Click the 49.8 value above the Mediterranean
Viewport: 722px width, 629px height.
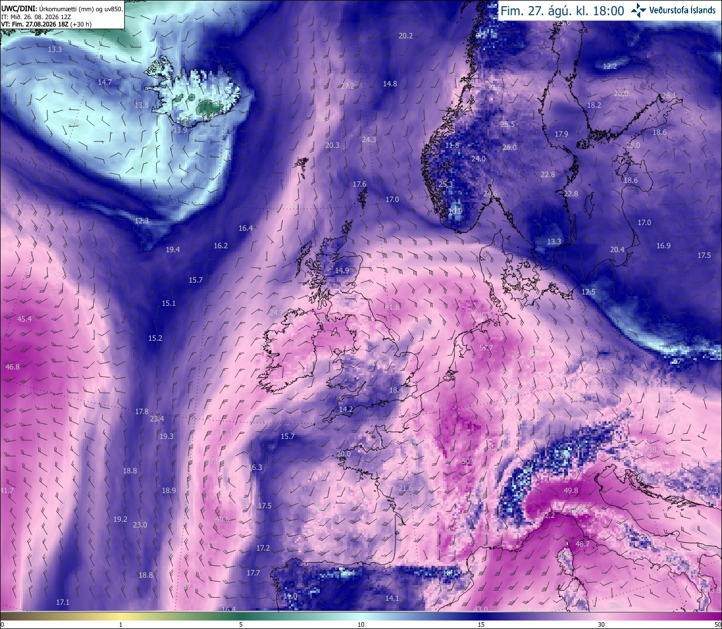571,490
